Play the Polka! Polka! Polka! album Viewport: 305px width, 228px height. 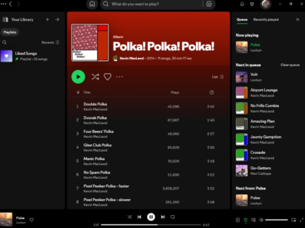[78, 77]
